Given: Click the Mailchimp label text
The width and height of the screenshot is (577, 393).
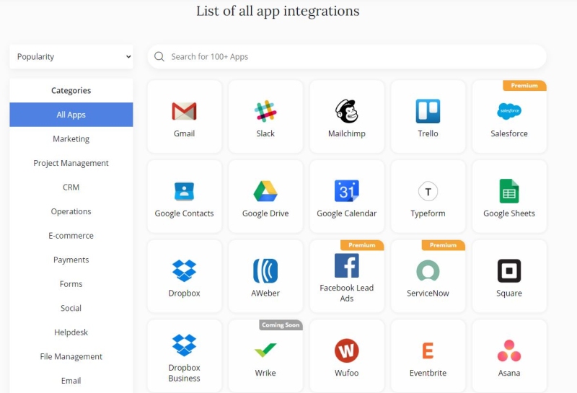Looking at the screenshot, I should pos(347,134).
